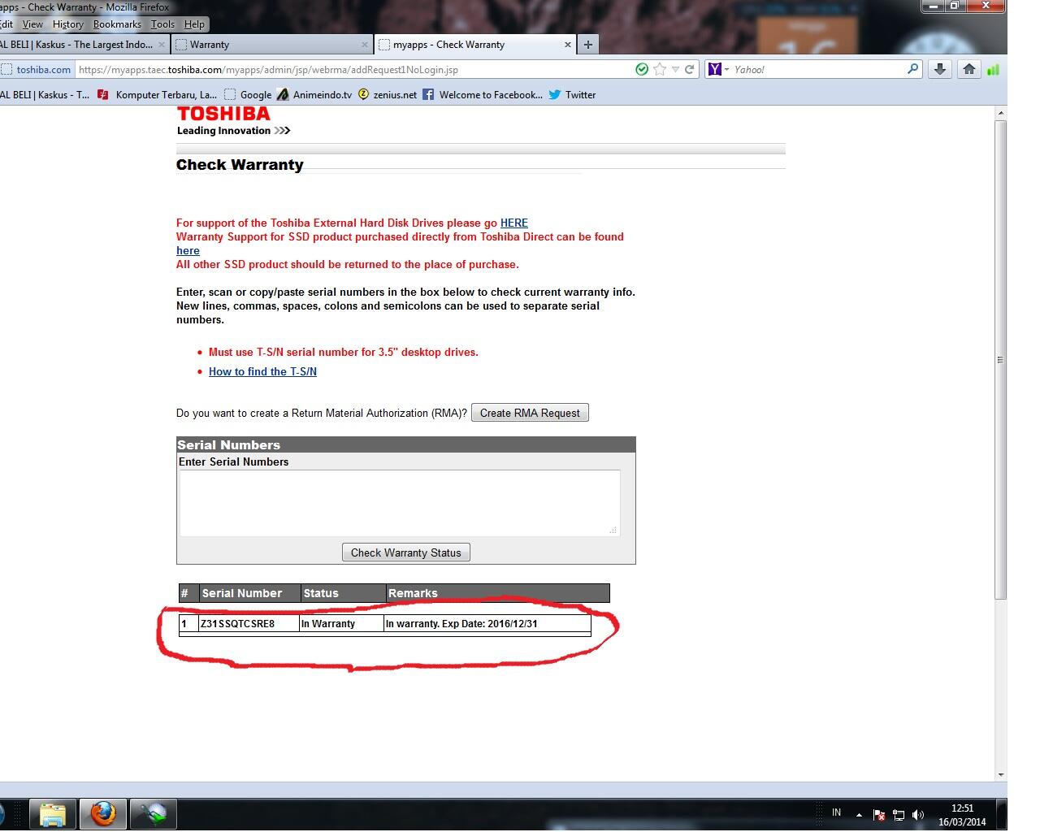Click the vertical page scrollbar
The width and height of the screenshot is (1040, 832).
tap(1001, 360)
